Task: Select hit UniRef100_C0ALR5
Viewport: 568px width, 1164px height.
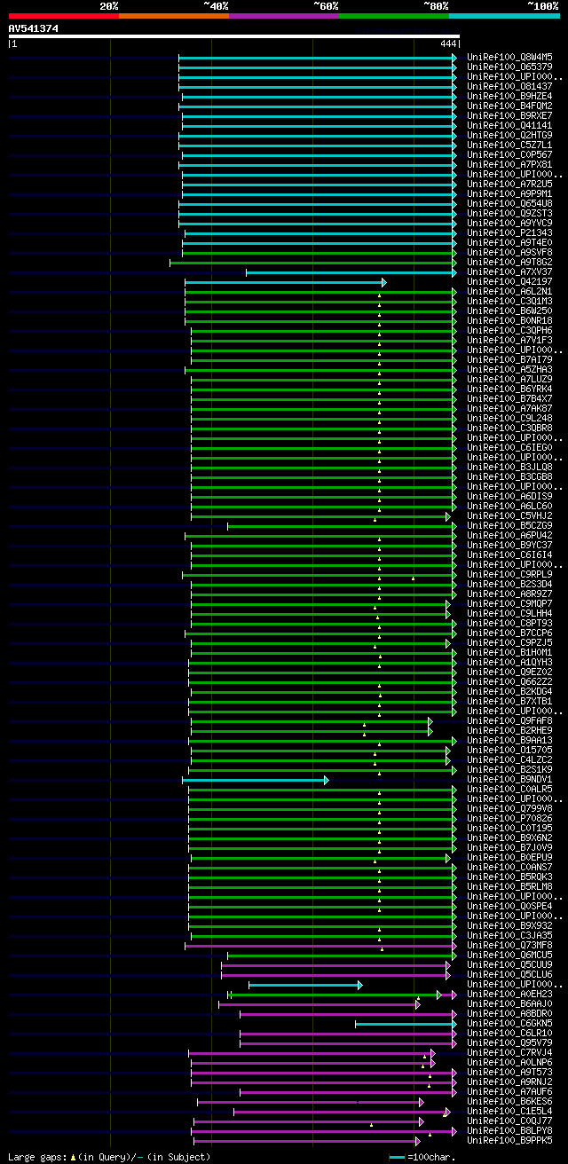Action: tap(510, 789)
